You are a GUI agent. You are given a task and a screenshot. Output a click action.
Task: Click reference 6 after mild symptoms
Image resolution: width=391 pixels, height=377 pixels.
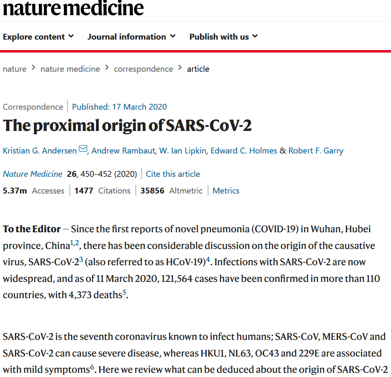(92, 367)
